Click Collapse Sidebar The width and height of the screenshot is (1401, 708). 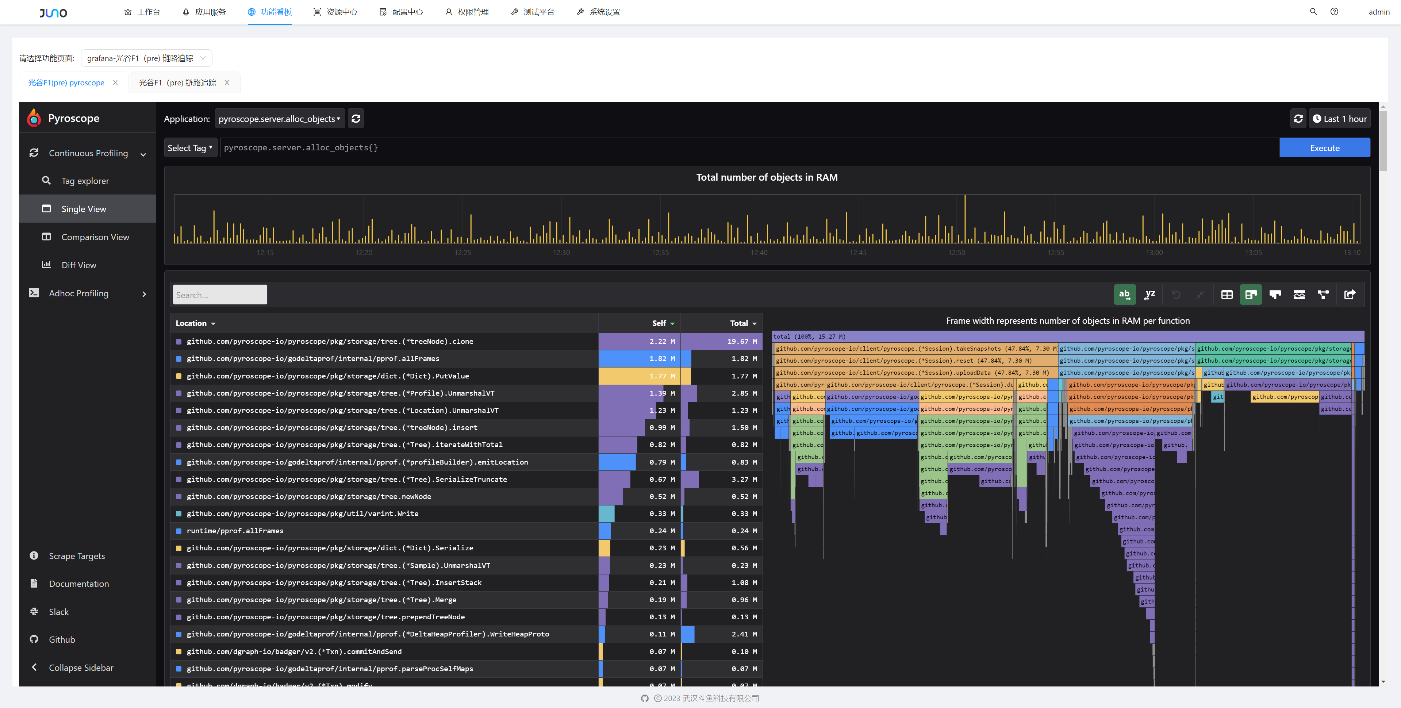click(88, 667)
